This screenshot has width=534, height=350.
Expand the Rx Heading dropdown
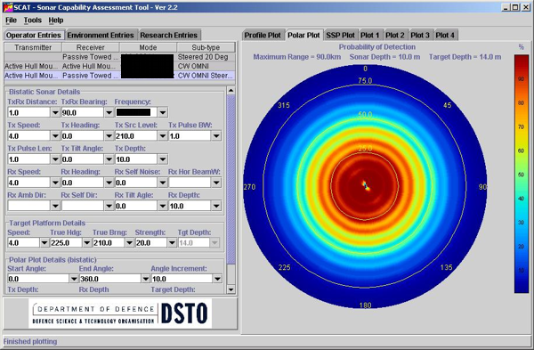click(109, 183)
